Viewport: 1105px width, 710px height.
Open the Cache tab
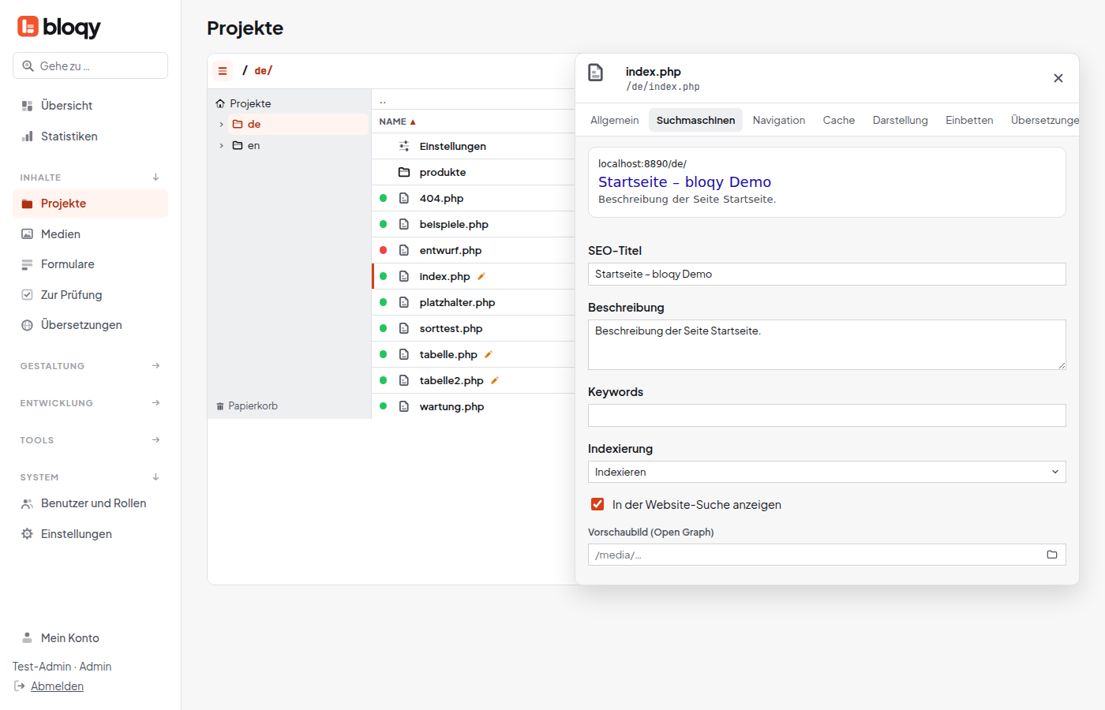click(x=839, y=120)
